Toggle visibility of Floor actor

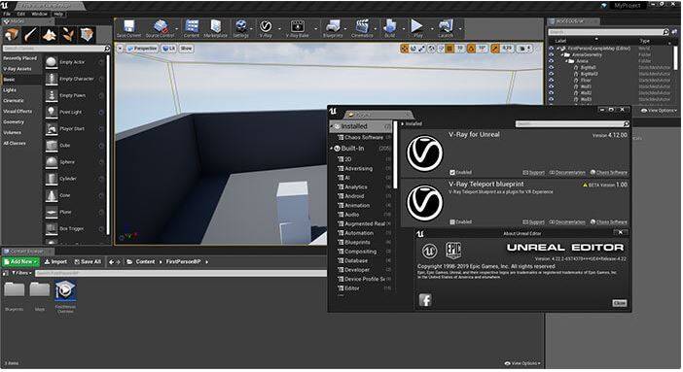[552, 80]
